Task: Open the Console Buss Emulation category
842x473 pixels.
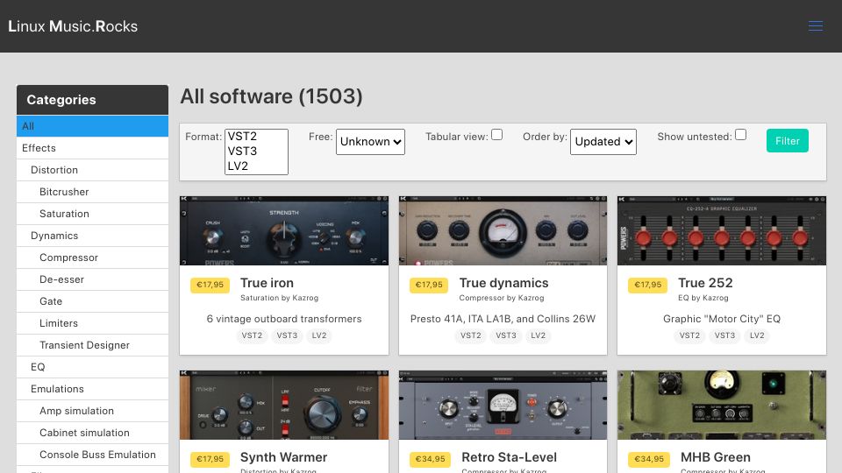Action: tap(92, 455)
